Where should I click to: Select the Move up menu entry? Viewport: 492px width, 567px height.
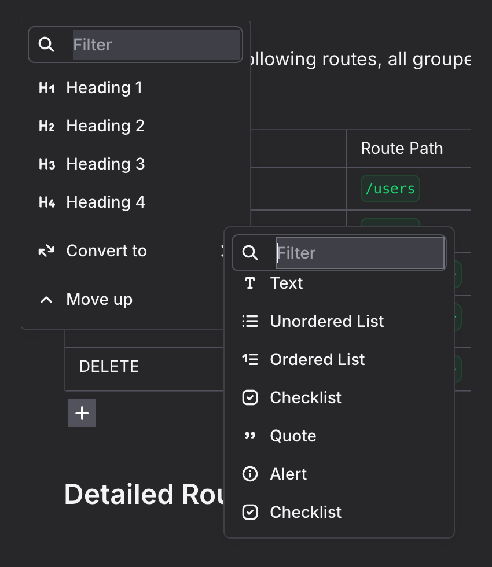pyautogui.click(x=99, y=300)
